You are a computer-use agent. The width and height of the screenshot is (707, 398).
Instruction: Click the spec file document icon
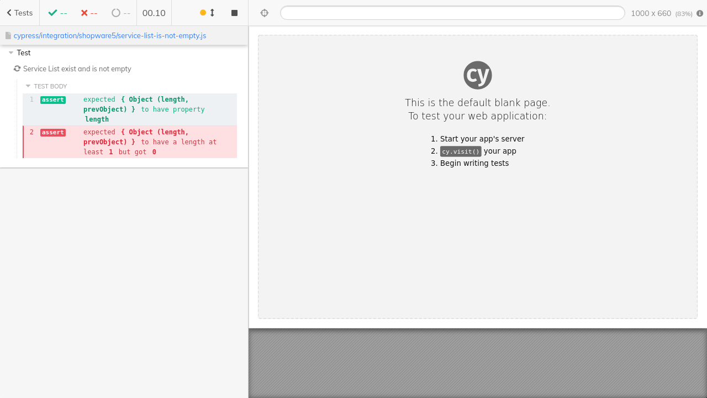tap(8, 35)
